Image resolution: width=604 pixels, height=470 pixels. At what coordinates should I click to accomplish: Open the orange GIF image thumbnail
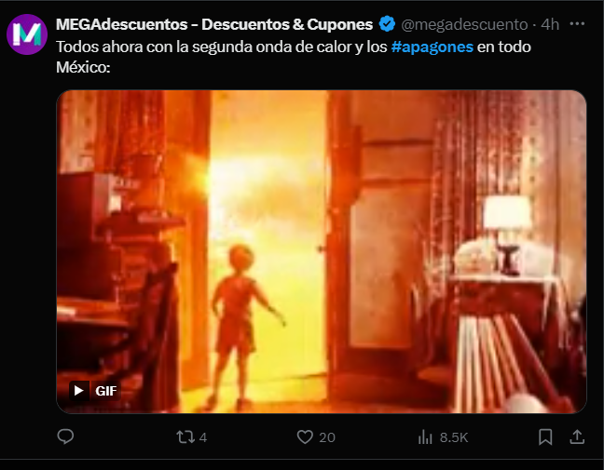click(322, 251)
